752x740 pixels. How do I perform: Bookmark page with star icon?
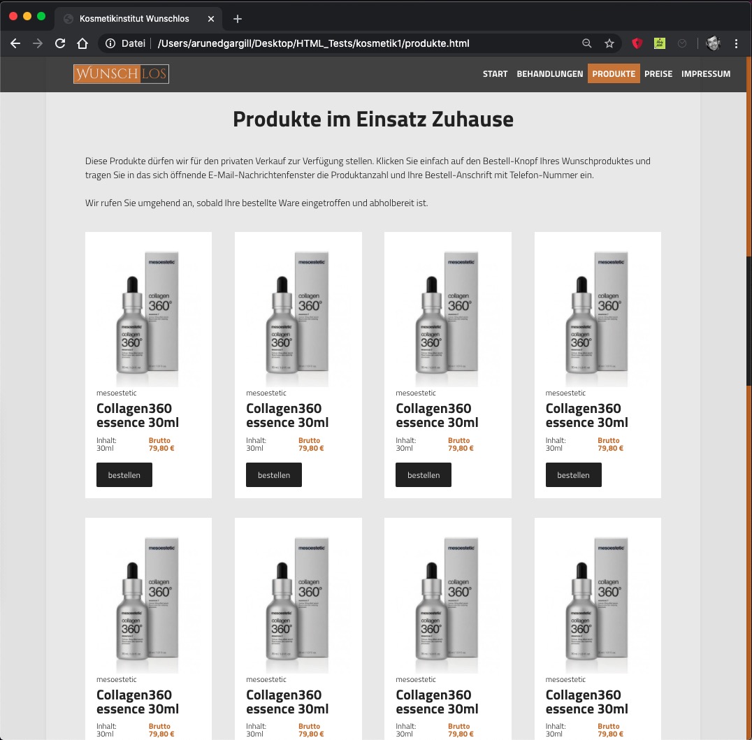(x=609, y=43)
